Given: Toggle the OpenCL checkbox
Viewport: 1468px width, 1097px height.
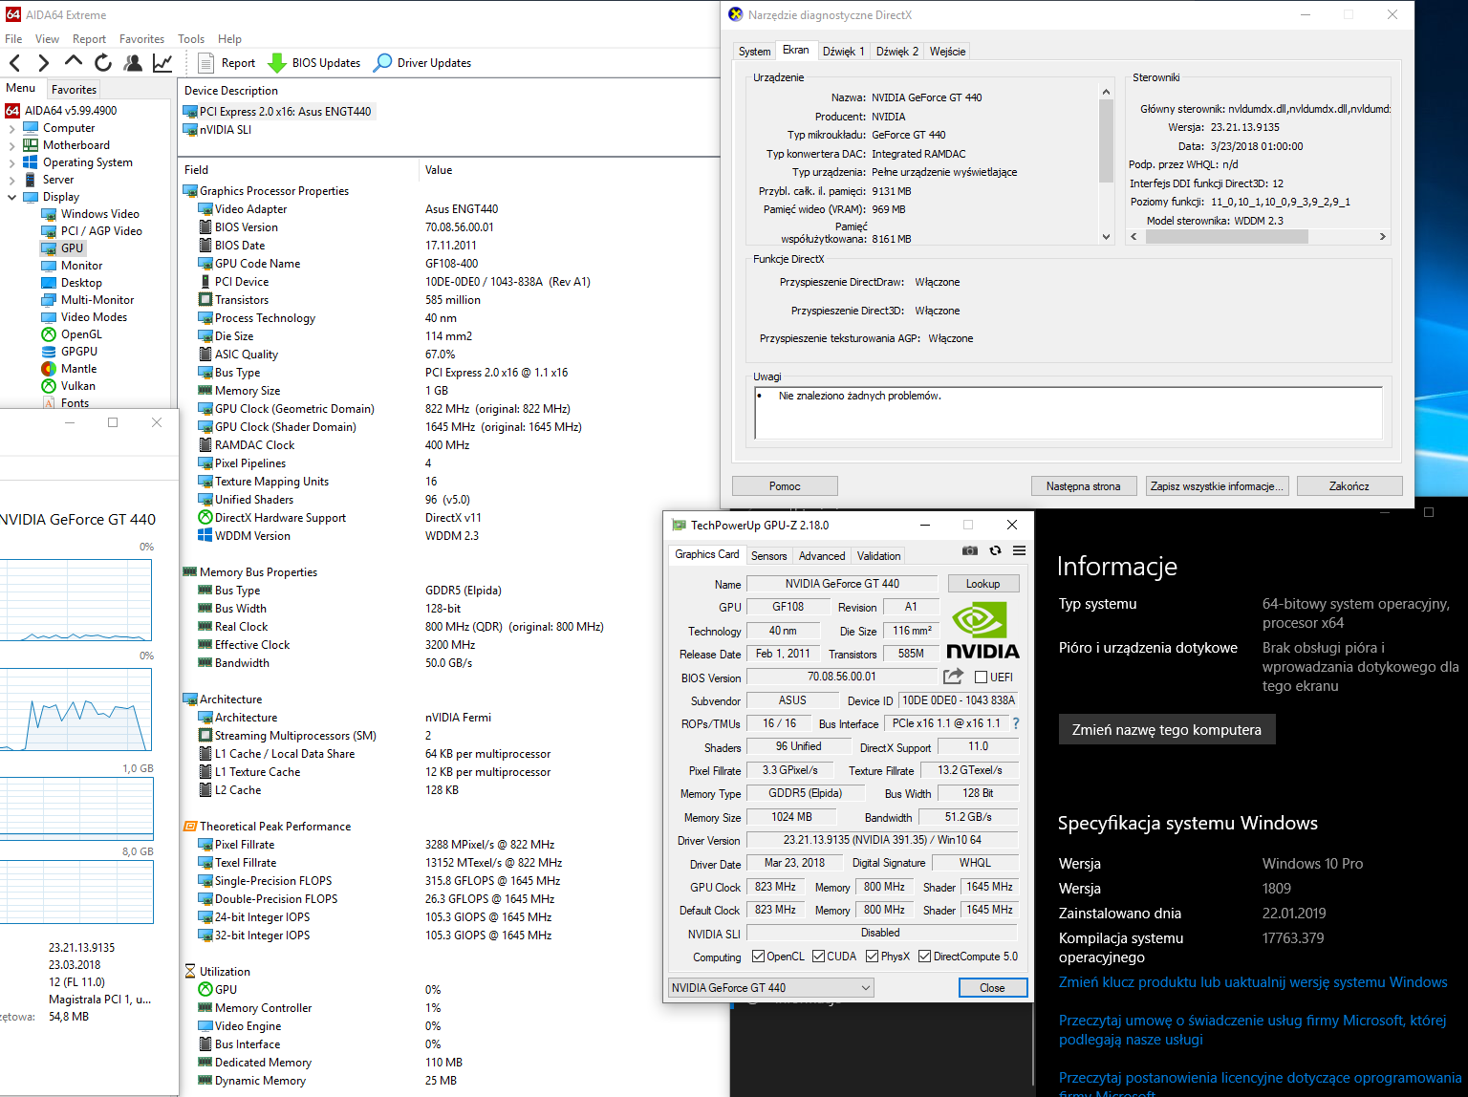Looking at the screenshot, I should [x=758, y=957].
